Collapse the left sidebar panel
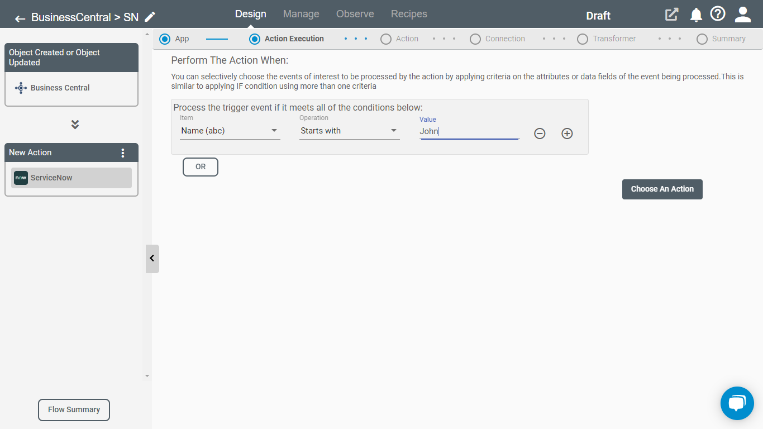 (x=152, y=259)
